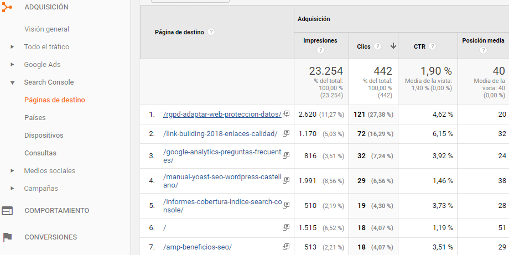This screenshot has height=255, width=509.
Task: Open the /rgpd-adaptar-web-proteccion-datos/ landing page link
Action: click(x=222, y=115)
